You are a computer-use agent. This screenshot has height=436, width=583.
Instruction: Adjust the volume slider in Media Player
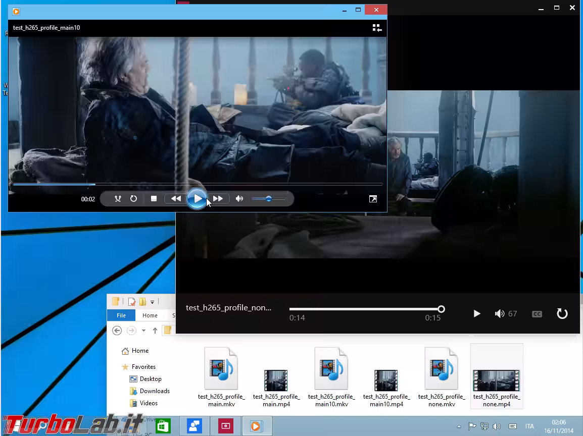coord(268,198)
